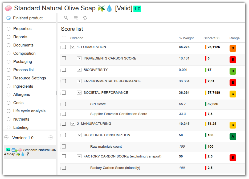Click the refresh icon in toolbar
This screenshot has height=179, width=249.
pos(85,18)
